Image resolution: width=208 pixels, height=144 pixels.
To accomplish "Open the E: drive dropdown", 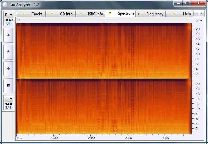I will coord(8,15).
